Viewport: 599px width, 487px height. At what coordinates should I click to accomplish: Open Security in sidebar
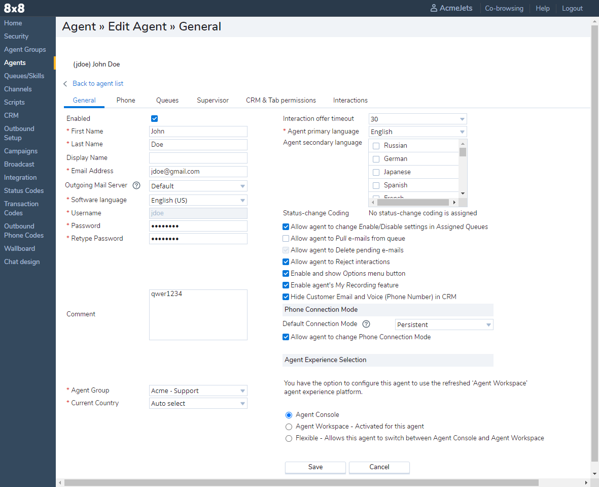16,37
